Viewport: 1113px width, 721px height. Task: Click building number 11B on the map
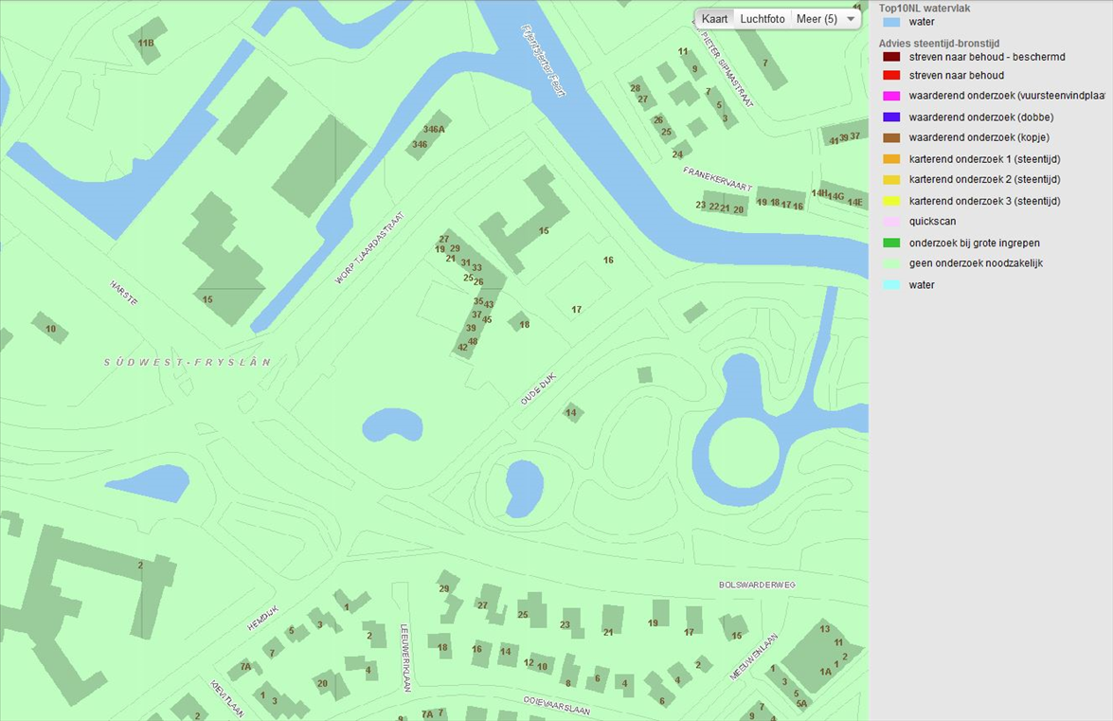point(146,44)
